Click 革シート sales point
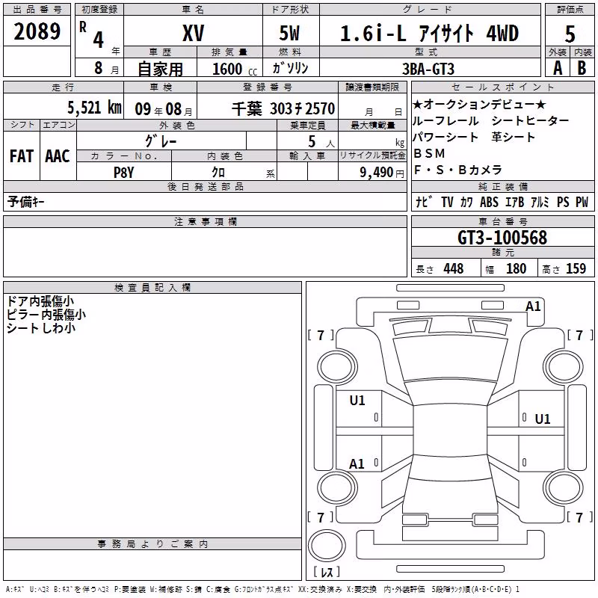This screenshot has width=598, height=598. (514, 138)
